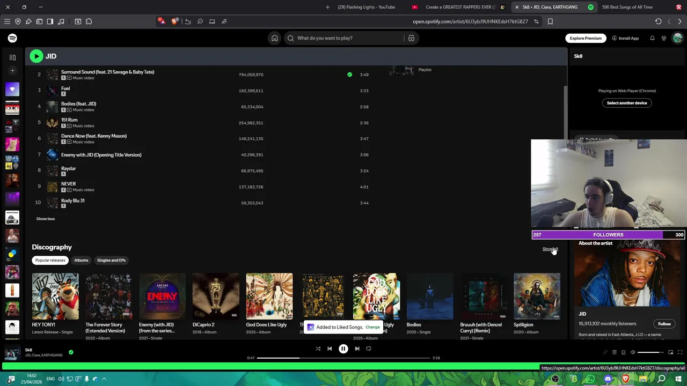Open WhatsApp from the taskbar
The width and height of the screenshot is (687, 386).
coord(590,379)
